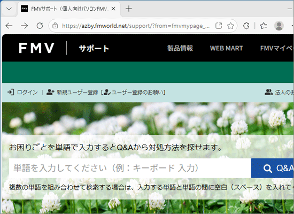This screenshot has width=294, height=214.
Task: Click the user-check icon
Action: pyautogui.click(x=107, y=92)
